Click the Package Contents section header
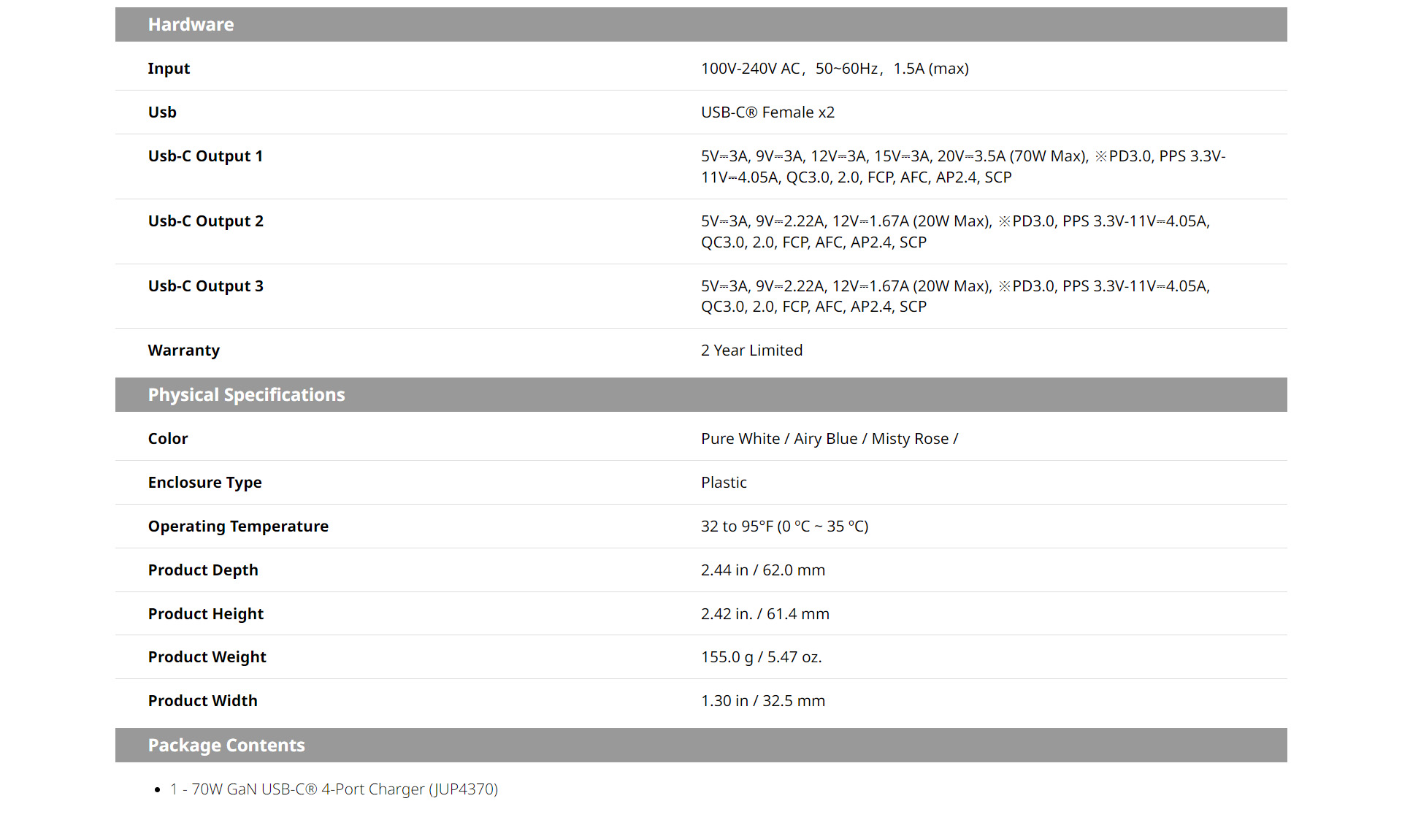The width and height of the screenshot is (1402, 839). point(226,746)
